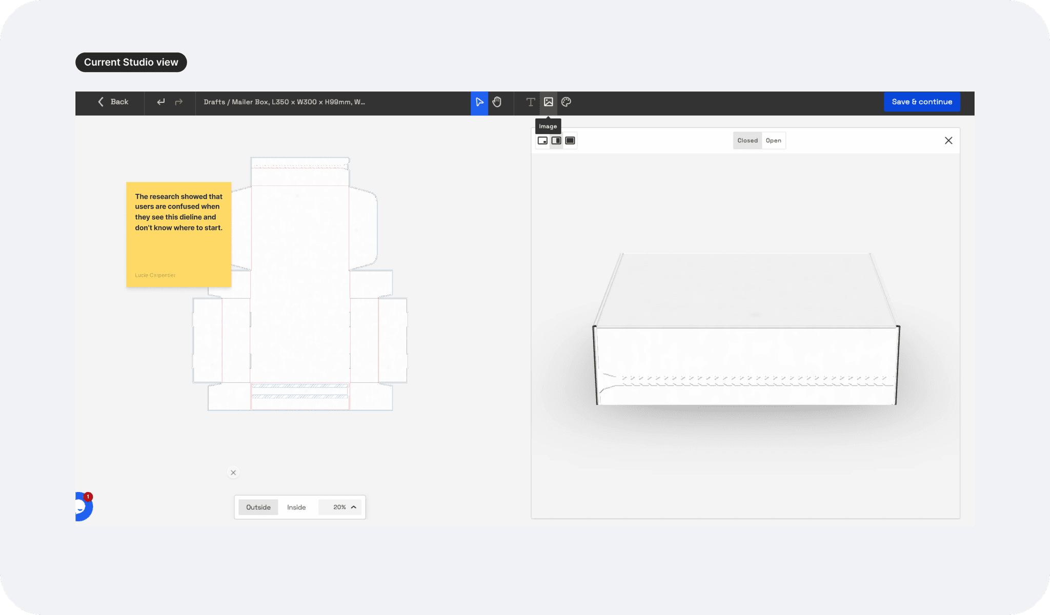Set 3D preview to fullscreen layout
This screenshot has height=615, width=1050.
(570, 140)
